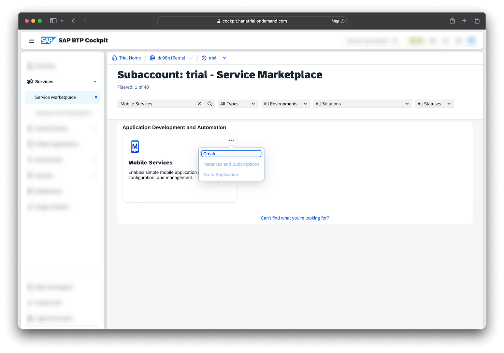Click inside the Mobile Services search field
The image size is (504, 353).
pos(156,104)
